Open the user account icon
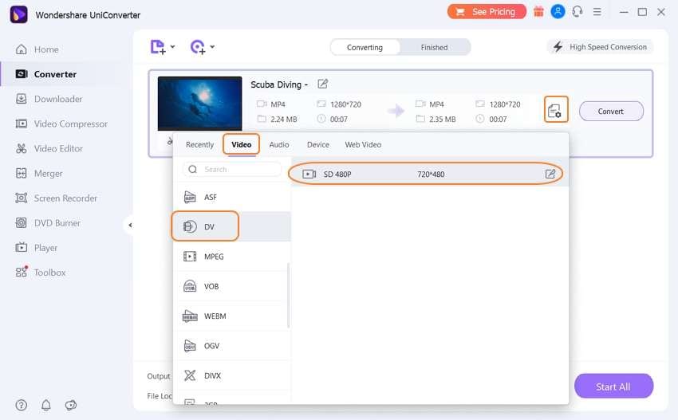This screenshot has height=420, width=678. 558,12
